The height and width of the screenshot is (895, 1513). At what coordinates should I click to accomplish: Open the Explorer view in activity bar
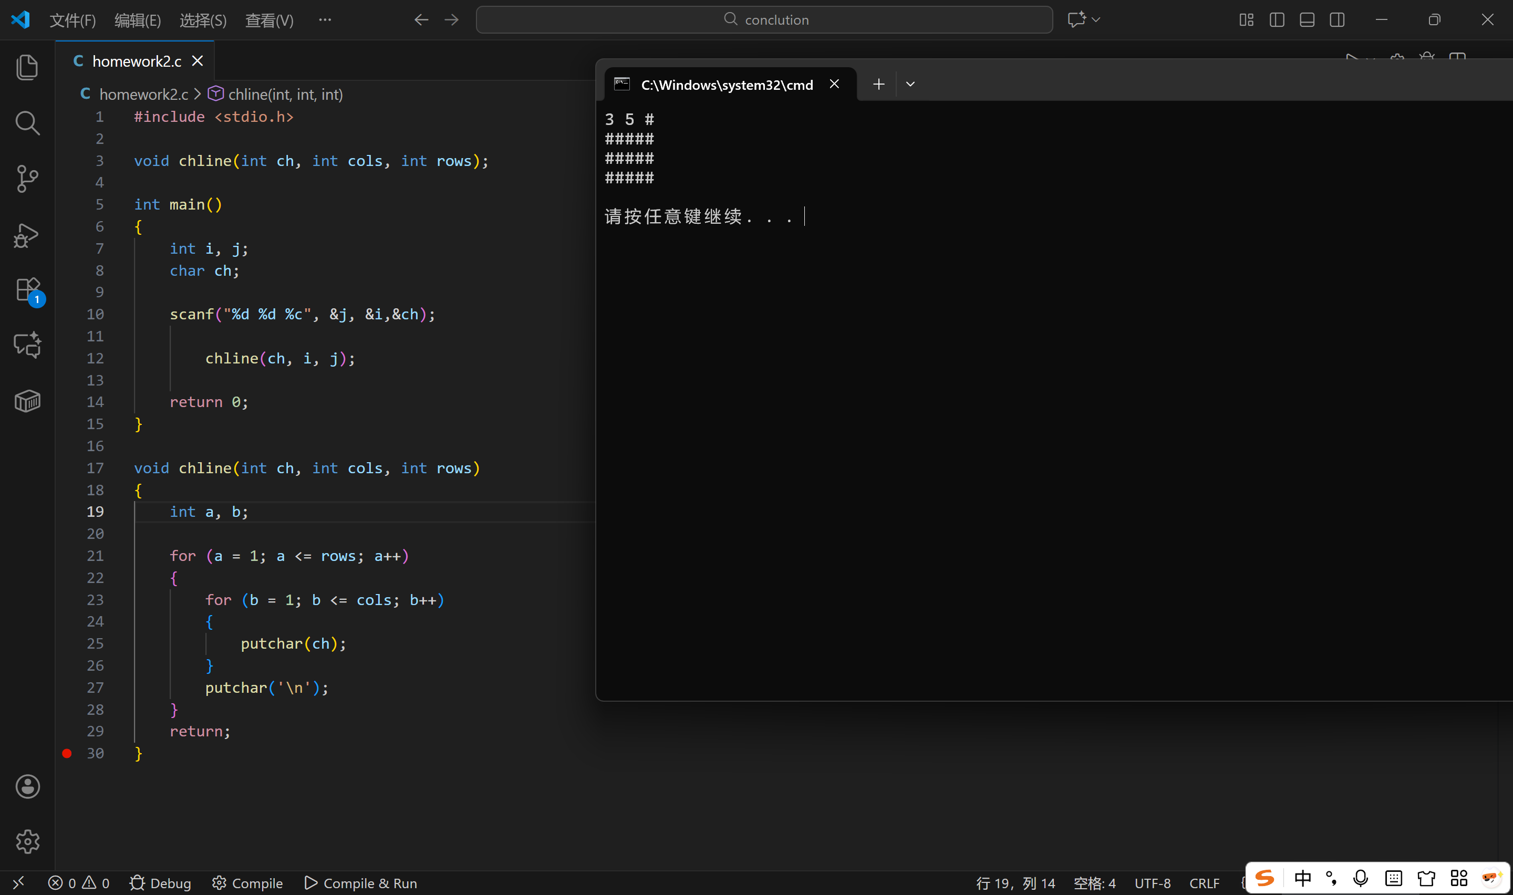tap(27, 67)
